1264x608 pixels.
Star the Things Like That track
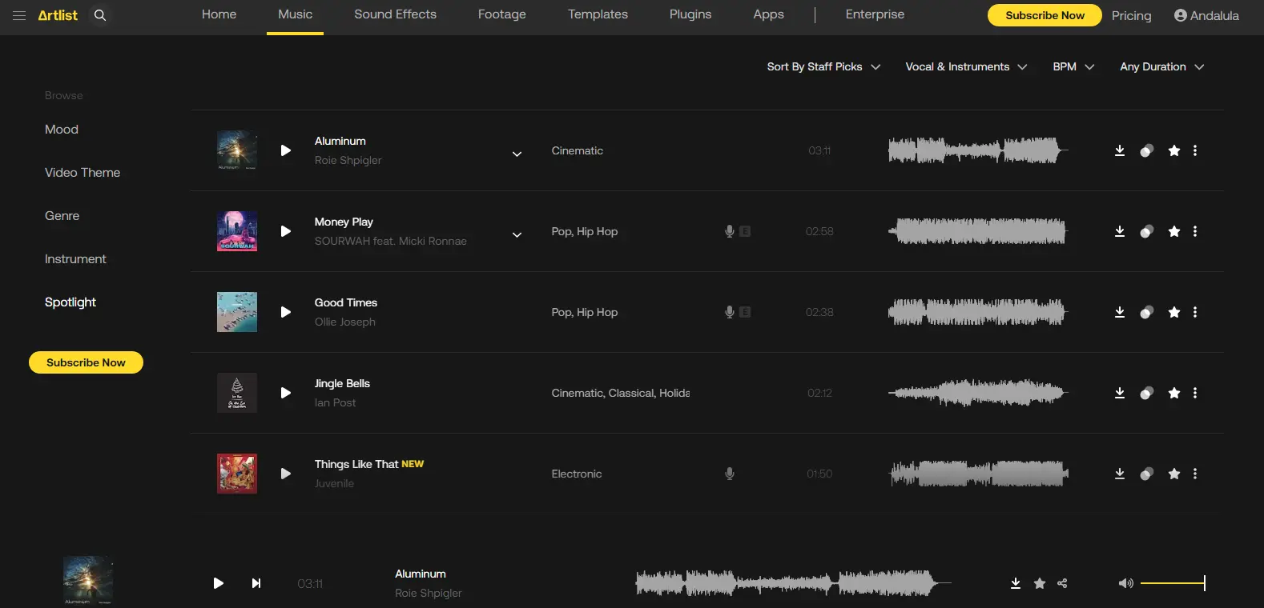1174,474
